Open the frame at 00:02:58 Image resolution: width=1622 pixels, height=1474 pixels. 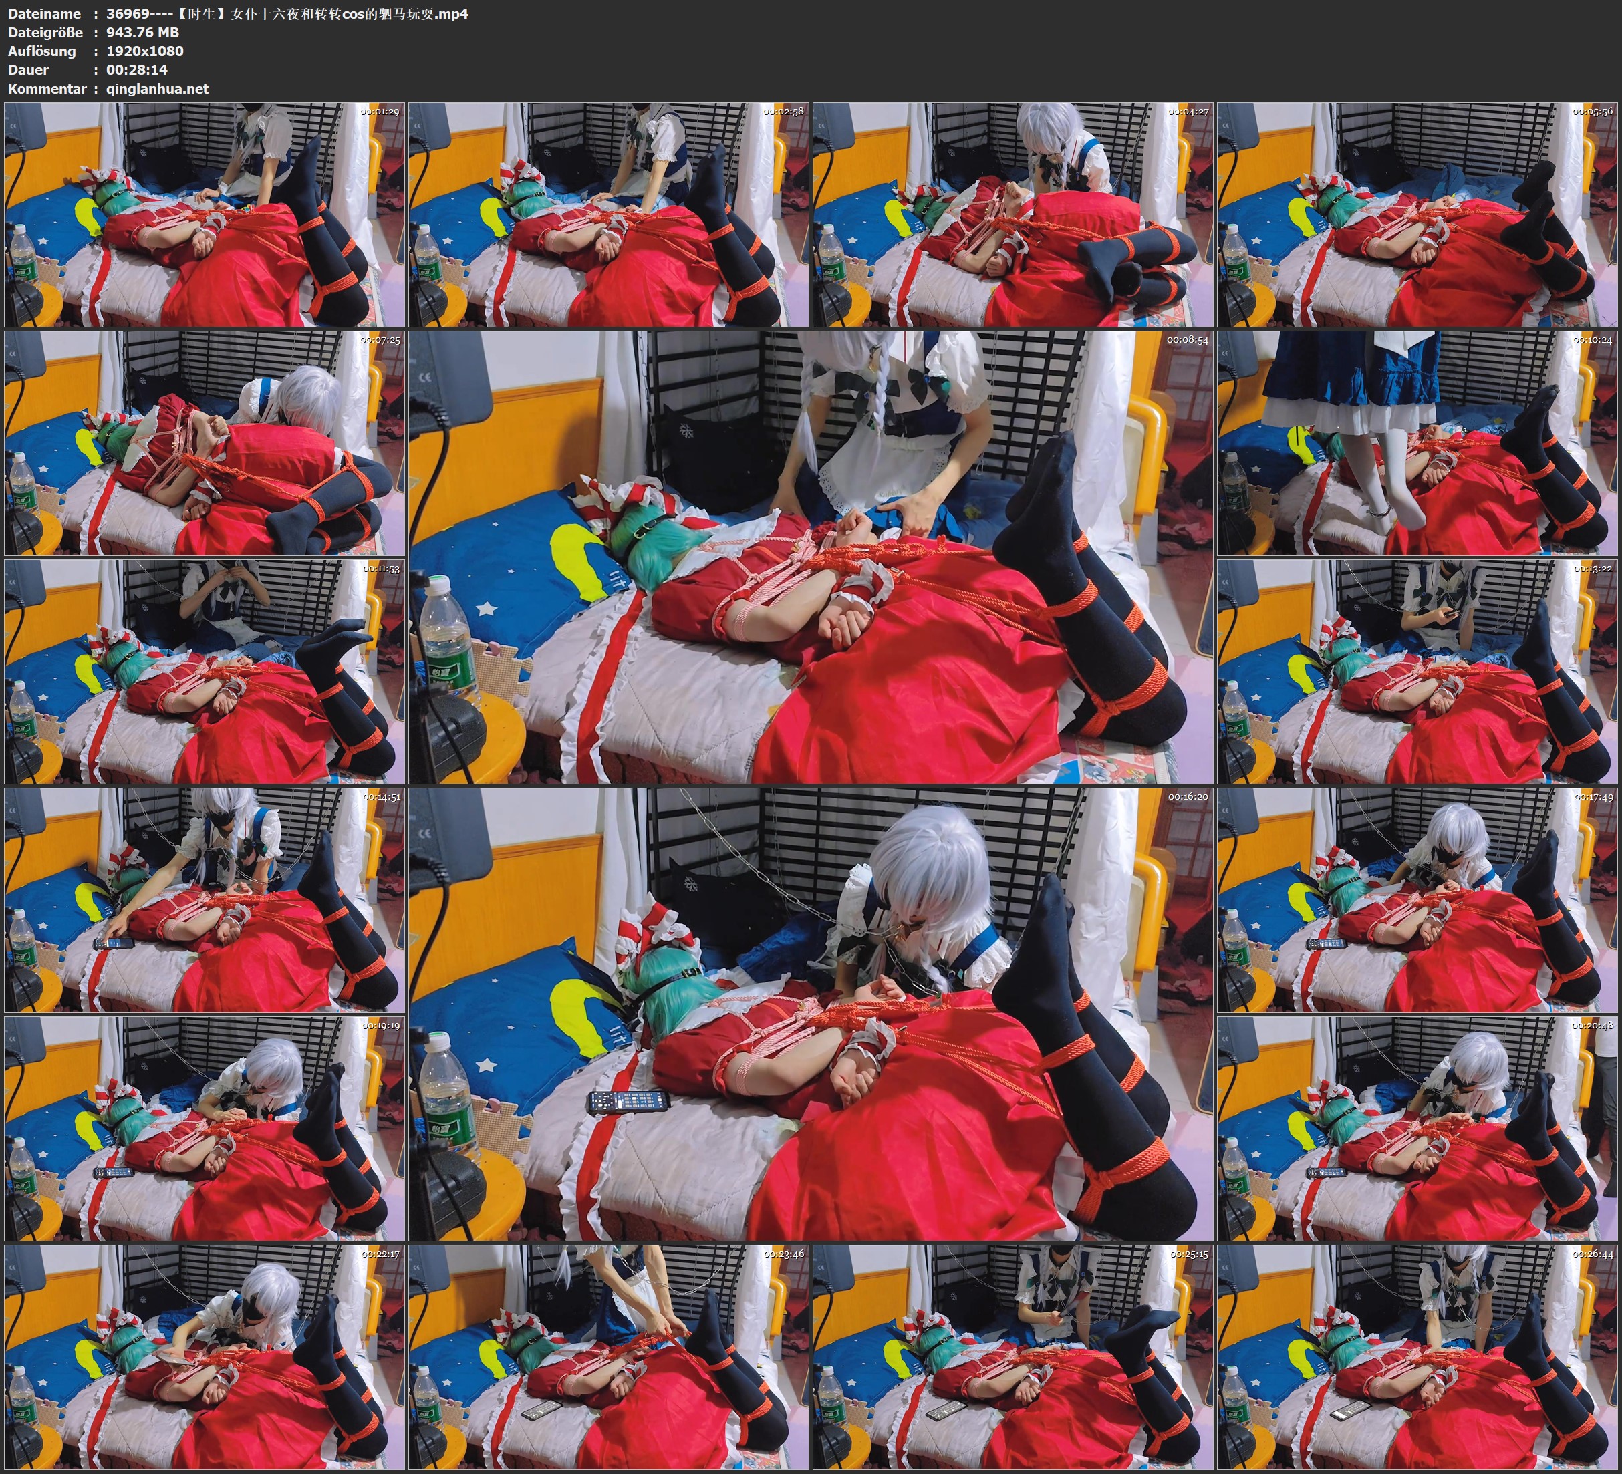609,215
